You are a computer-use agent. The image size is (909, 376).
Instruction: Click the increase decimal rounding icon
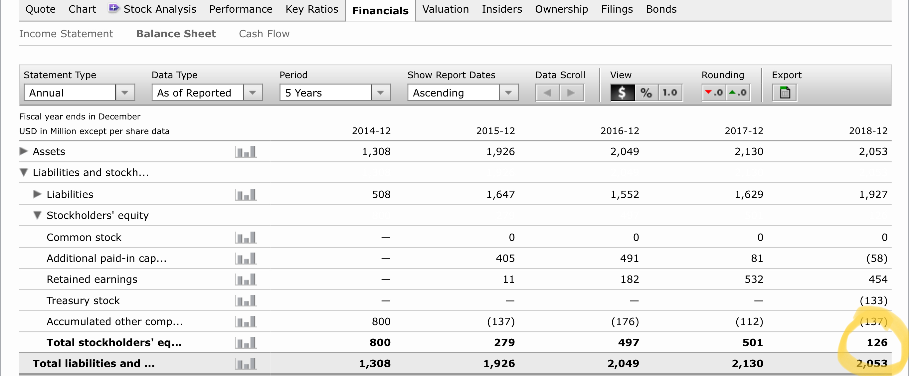(x=738, y=93)
